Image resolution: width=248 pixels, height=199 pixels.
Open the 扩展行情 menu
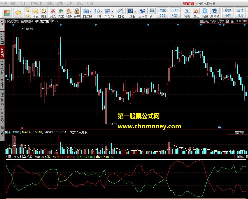click(x=37, y=3)
